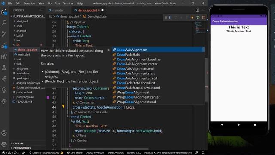Switch to the main.dart editor tab
275x155 pixels.
pyautogui.click(x=58, y=10)
